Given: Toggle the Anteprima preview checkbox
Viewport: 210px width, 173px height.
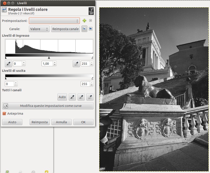Looking at the screenshot, I should [x=4, y=113].
